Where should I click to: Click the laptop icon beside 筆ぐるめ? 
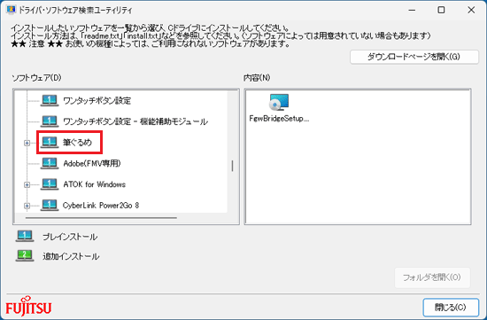50,142
